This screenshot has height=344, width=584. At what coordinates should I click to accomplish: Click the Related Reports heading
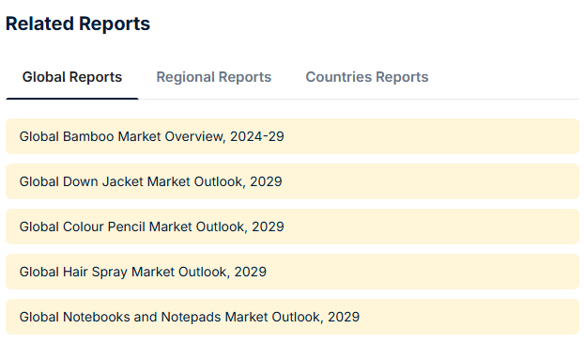click(78, 23)
